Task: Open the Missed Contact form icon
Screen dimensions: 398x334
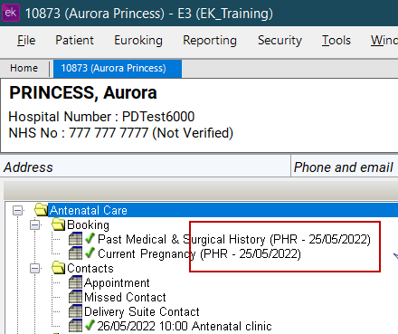Action: click(75, 297)
